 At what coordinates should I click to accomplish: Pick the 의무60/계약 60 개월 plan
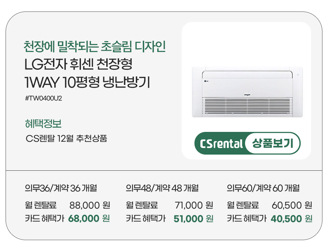[263, 188]
